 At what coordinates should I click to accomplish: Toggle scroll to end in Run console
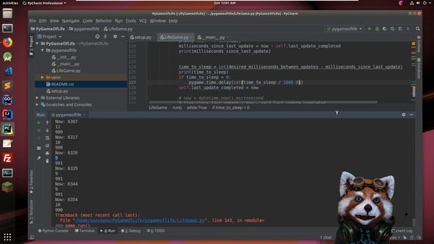[47, 146]
